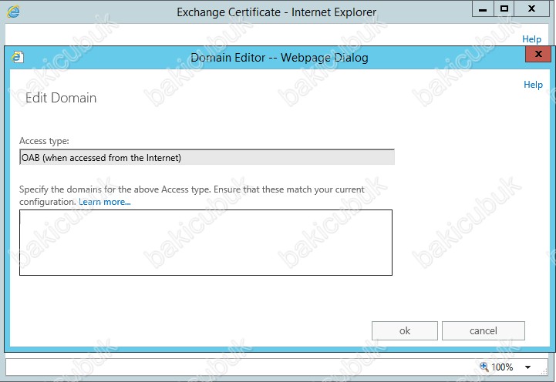Open Help in Domain Editor dialog
Viewport: 556px width, 382px height.
click(533, 85)
